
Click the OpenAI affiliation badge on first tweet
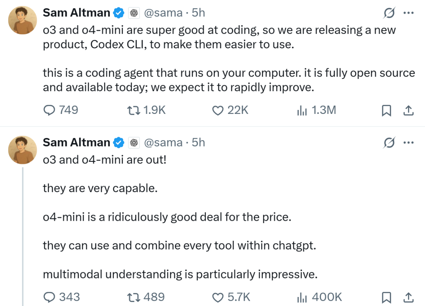(x=134, y=13)
